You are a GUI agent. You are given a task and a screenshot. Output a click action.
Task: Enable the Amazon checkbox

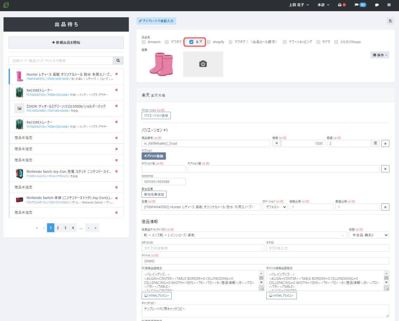[144, 42]
